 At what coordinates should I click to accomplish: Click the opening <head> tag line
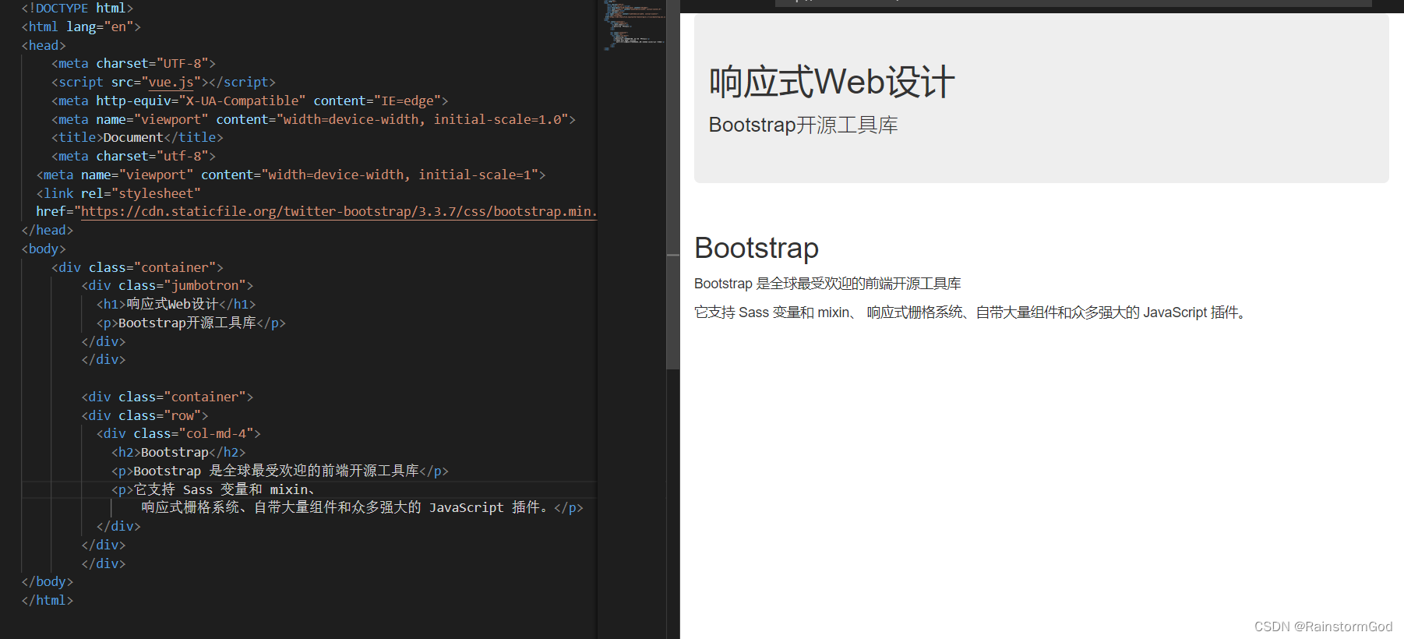tap(44, 45)
